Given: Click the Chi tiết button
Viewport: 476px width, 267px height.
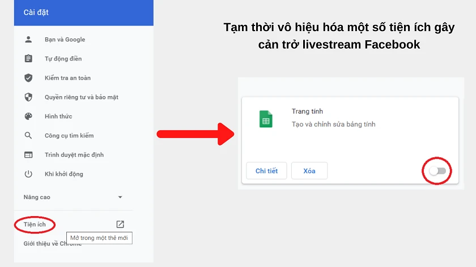Looking at the screenshot, I should 266,171.
